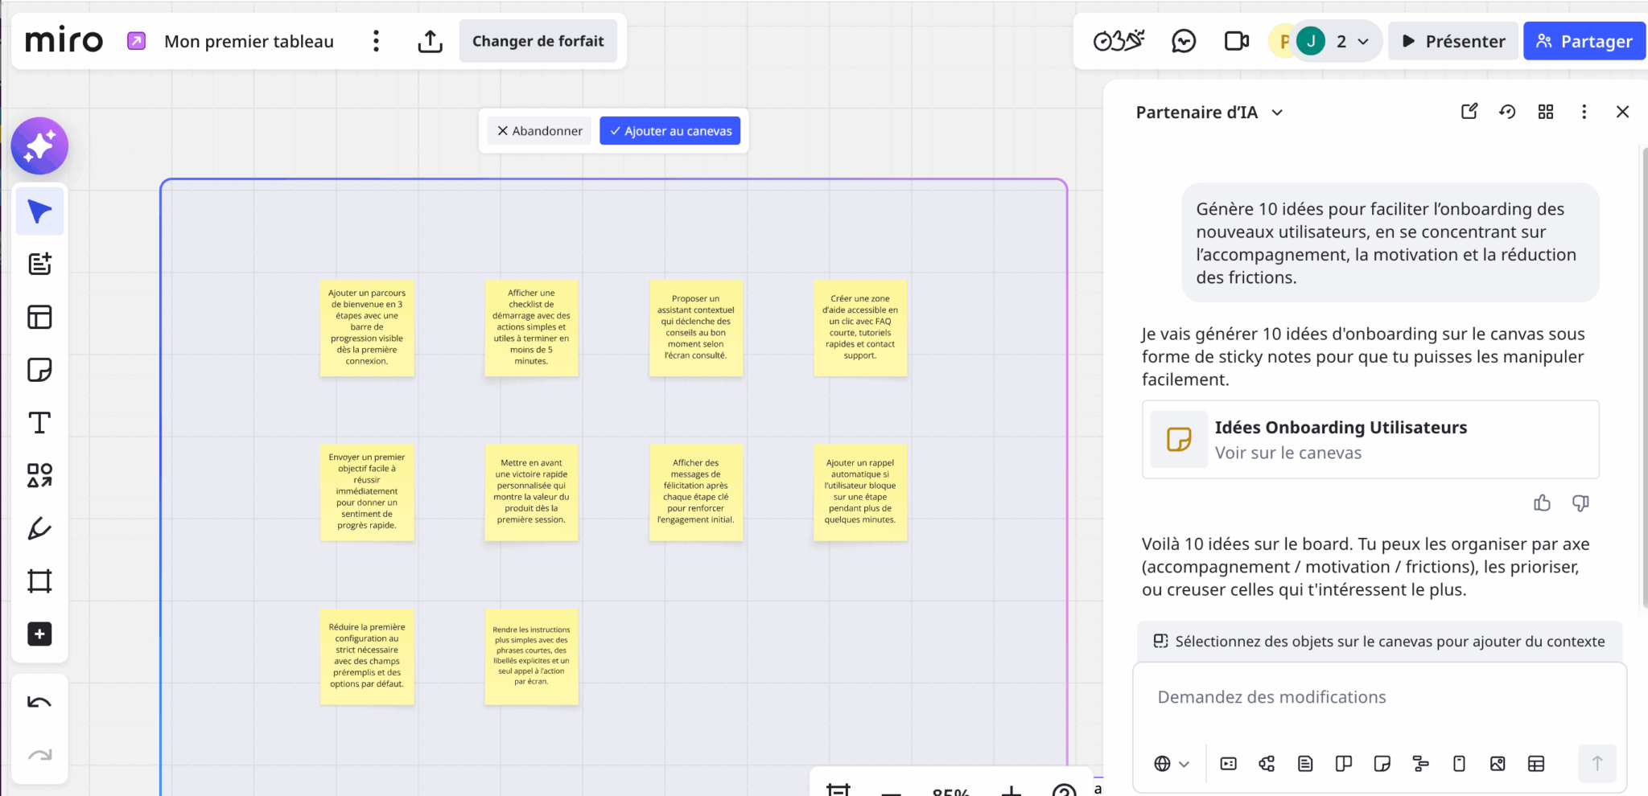
Task: Open the reactions and activities icon
Action: 1119,41
